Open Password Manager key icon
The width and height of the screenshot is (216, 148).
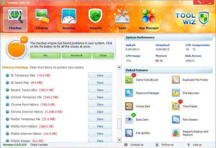pyautogui.click(x=129, y=93)
